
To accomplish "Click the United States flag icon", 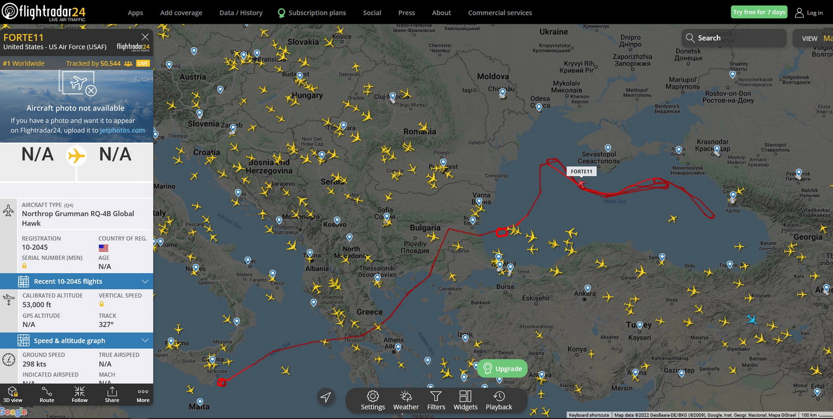I will [x=104, y=248].
